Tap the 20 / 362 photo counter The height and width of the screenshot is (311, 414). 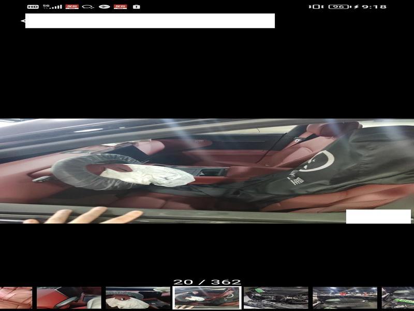207,282
